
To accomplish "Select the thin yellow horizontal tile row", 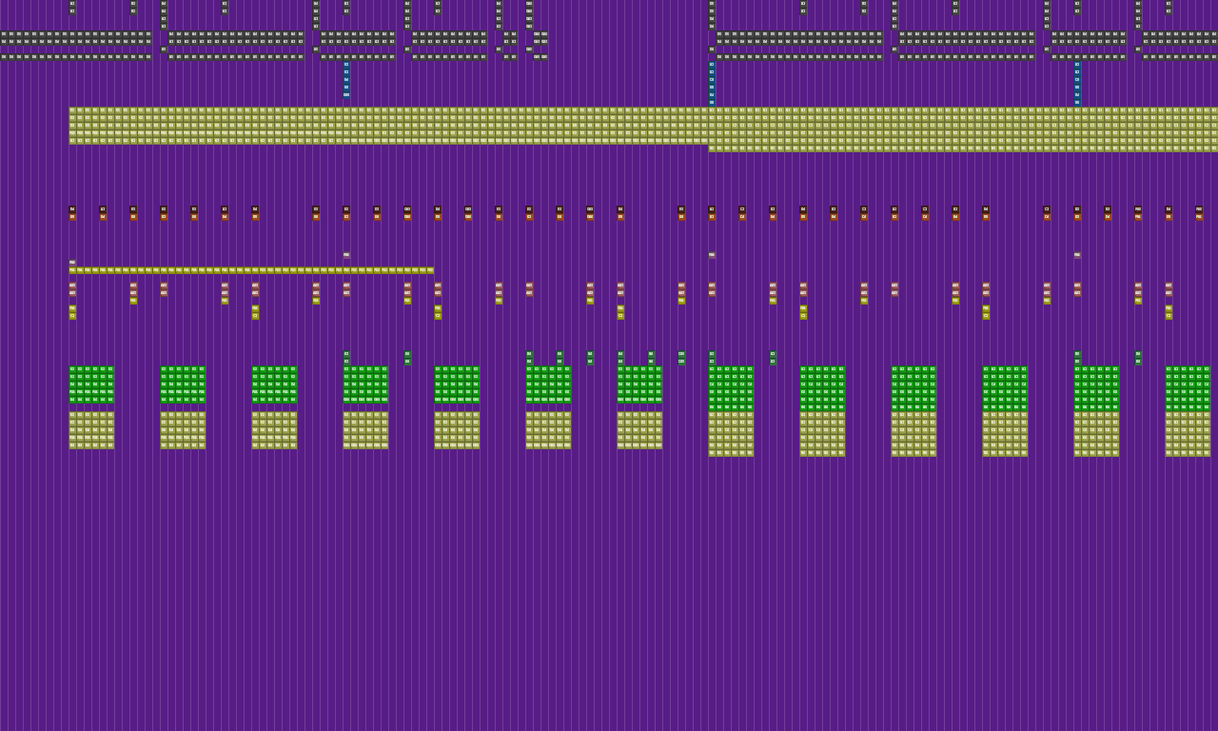I will point(251,270).
